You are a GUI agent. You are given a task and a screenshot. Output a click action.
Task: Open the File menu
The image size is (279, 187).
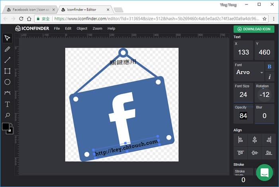click(x=57, y=28)
